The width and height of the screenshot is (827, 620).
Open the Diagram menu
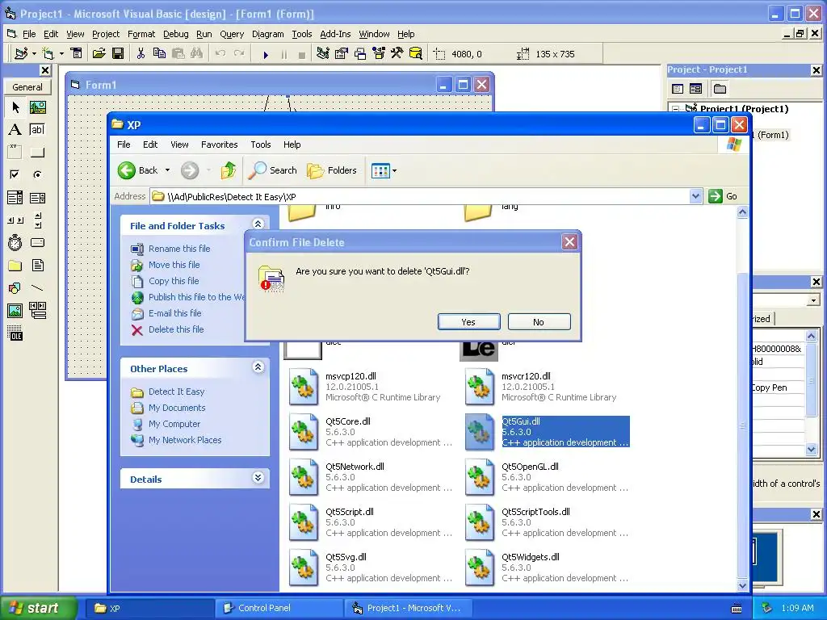(267, 34)
